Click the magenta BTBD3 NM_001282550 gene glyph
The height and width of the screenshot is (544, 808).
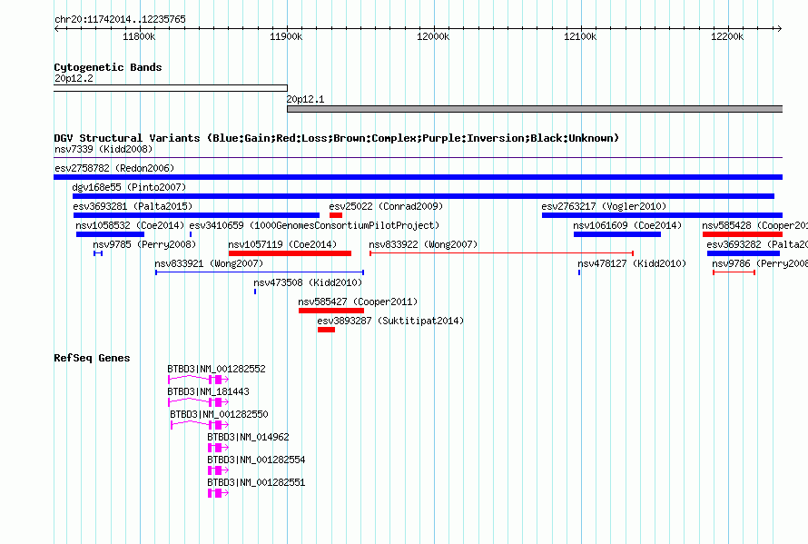click(x=200, y=425)
